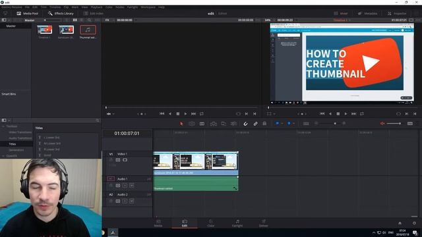Toggle the position lock padlock icon

[x=264, y=123]
